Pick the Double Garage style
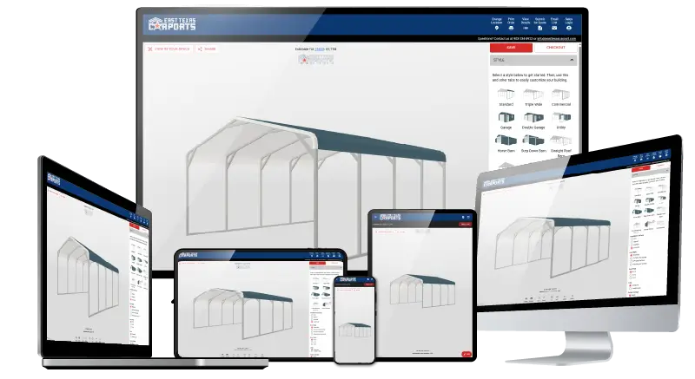This screenshot has height=379, width=695. [533, 116]
